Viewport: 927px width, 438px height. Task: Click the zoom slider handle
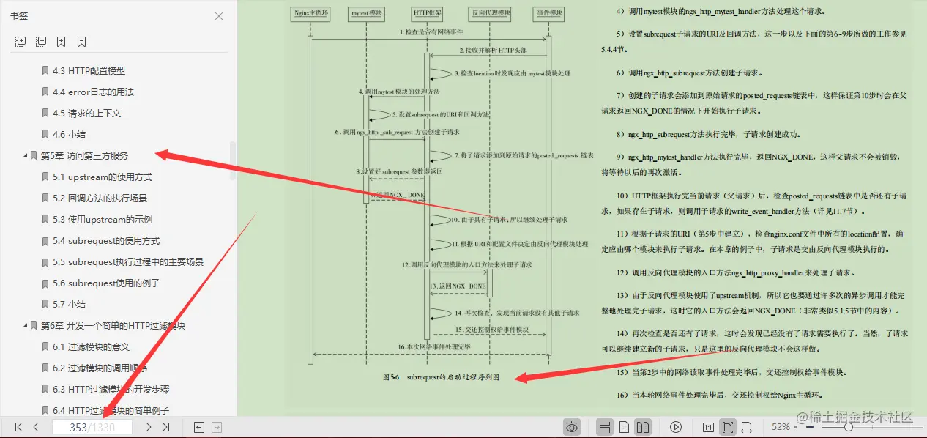[x=848, y=427]
